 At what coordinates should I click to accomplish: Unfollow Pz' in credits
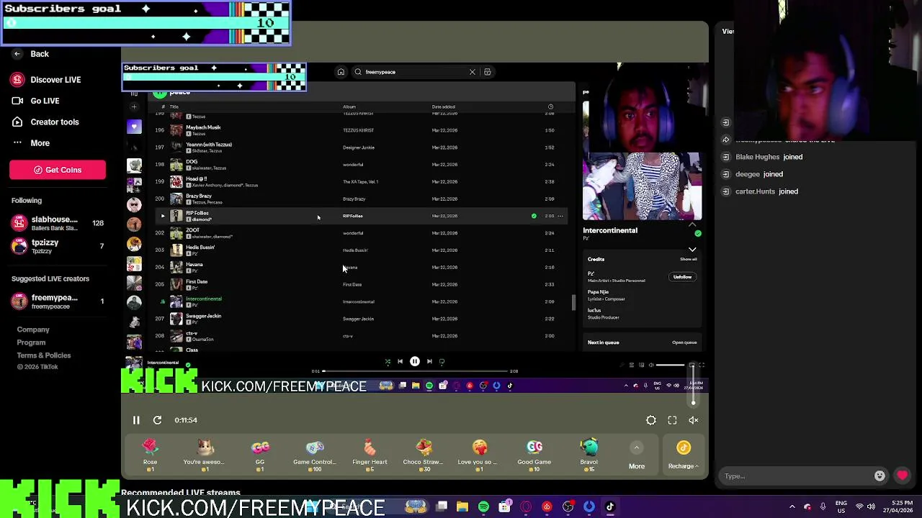coord(682,277)
